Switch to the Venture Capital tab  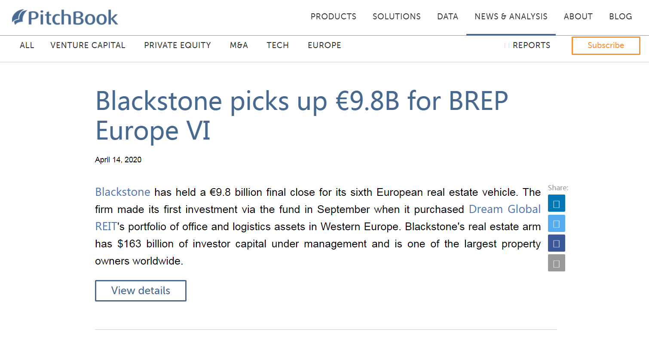(88, 45)
